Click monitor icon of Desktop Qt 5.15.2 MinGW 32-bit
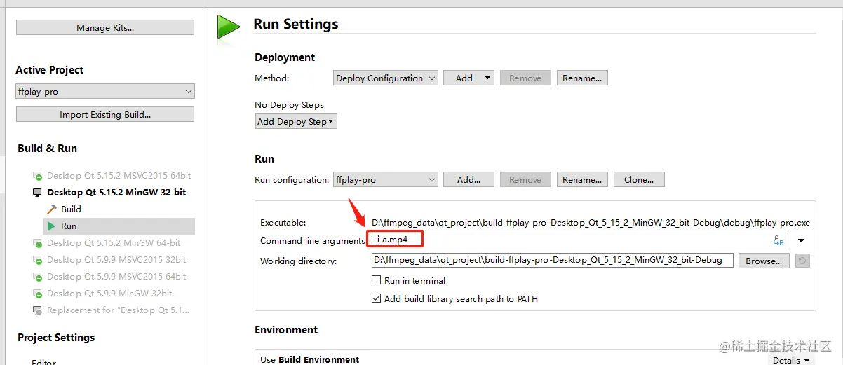Image resolution: width=843 pixels, height=365 pixels. pos(37,193)
